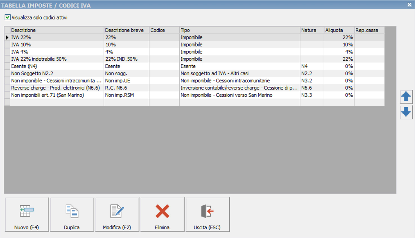Screen dimensions: 415x238
Task: Move row down with blue down arrow
Action: click(x=406, y=112)
